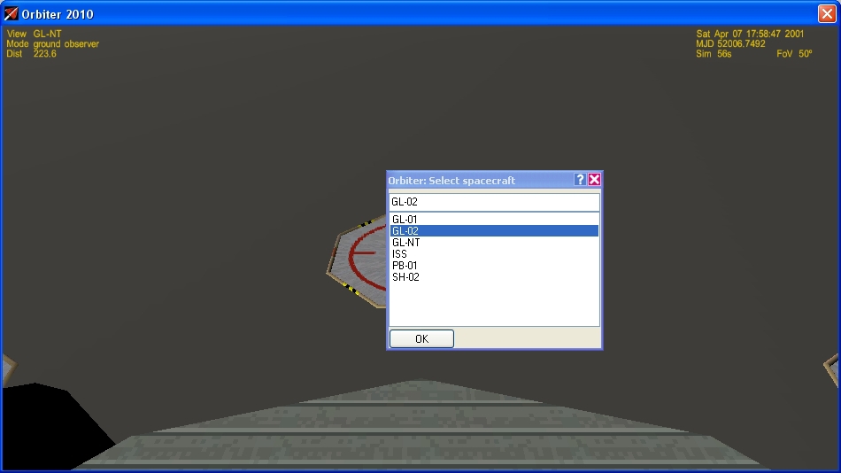Image resolution: width=841 pixels, height=473 pixels.
Task: Click the Orbiter 2010 title bar app icon
Action: (12, 14)
